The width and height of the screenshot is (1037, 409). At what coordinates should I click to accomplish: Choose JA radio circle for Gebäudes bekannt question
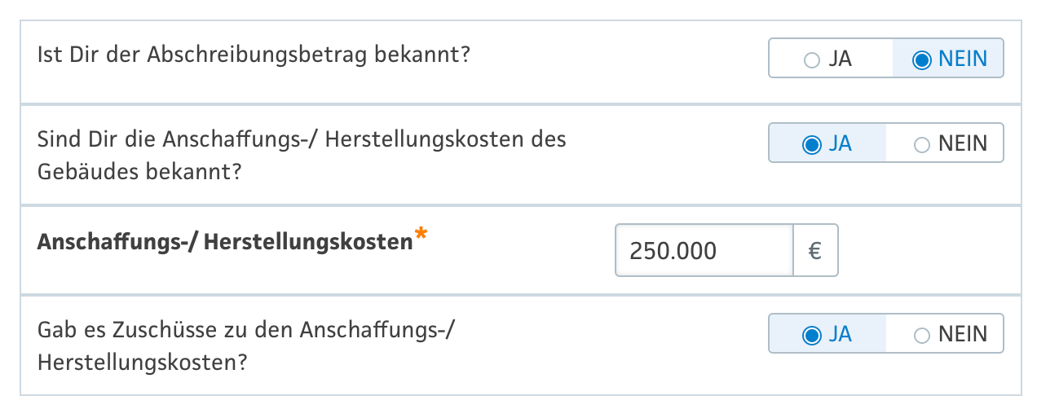coord(811,145)
